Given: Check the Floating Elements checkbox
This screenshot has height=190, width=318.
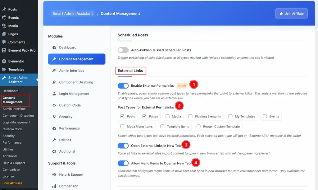Looking at the screenshot, I should pos(190,116).
